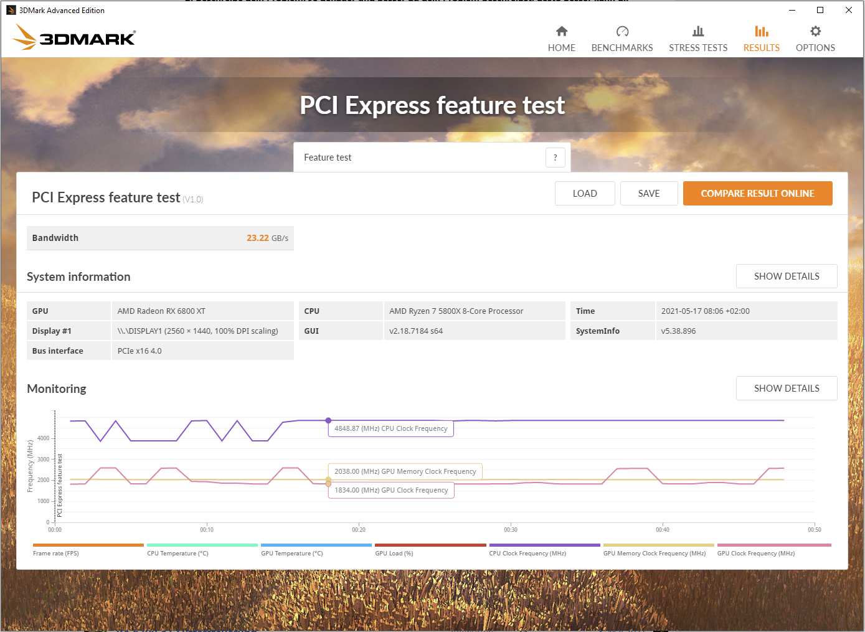Click the yellow GPU memory clock data point

click(x=328, y=480)
